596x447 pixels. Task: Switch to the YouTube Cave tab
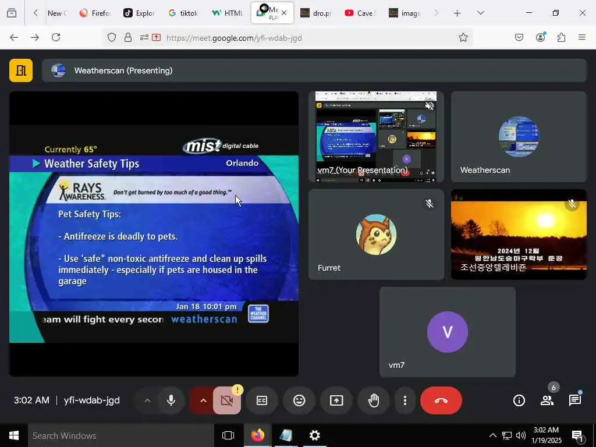(360, 13)
